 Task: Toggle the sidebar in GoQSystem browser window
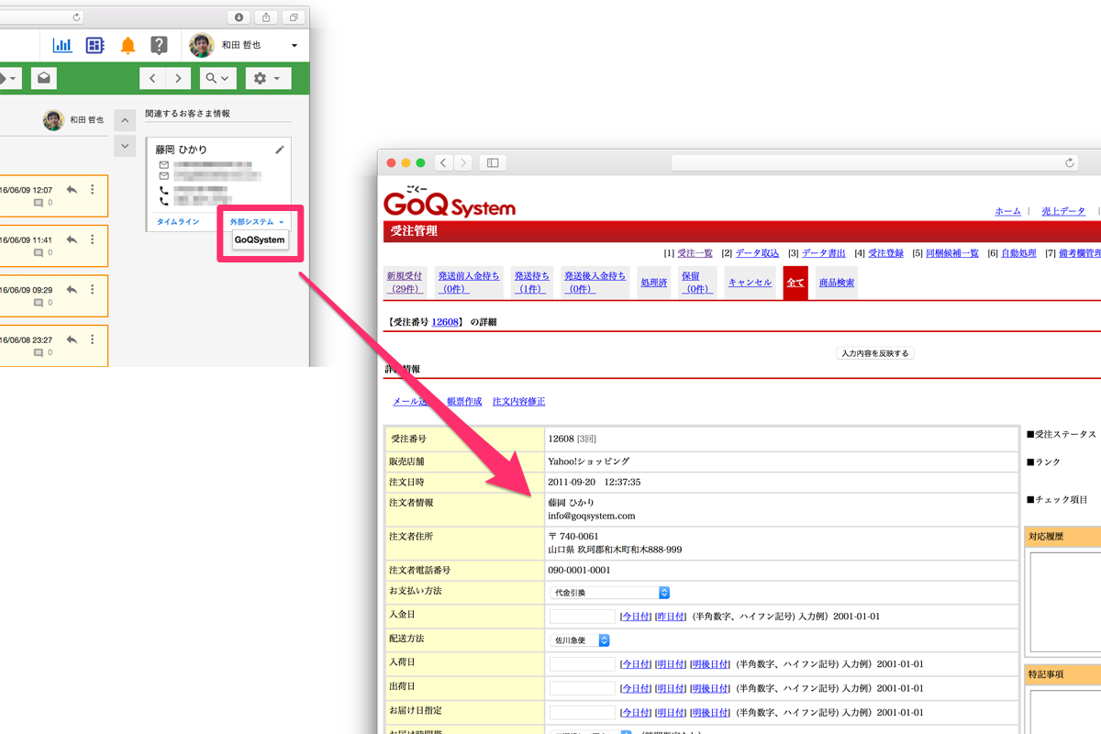pyautogui.click(x=493, y=162)
